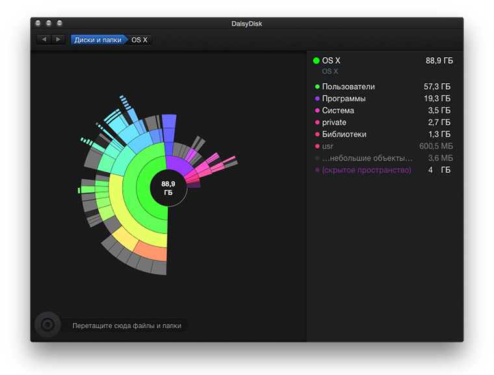Click the green dot next to Пользователи
This screenshot has width=494, height=375.
click(x=317, y=86)
